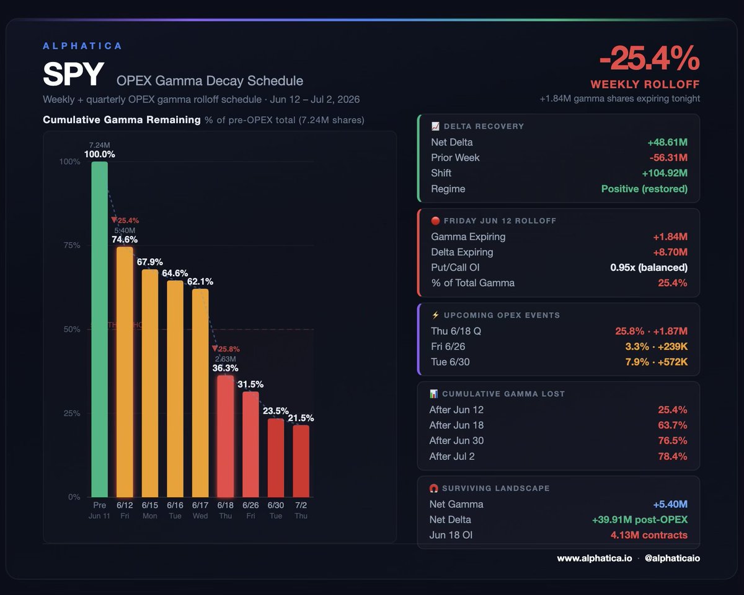Screen dimensions: 744x595
Task: Open the www.alphatica.io link
Action: pos(595,558)
